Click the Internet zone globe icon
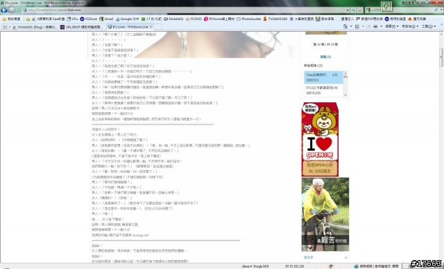Screen dimensions: 444x269 (357, 266)
